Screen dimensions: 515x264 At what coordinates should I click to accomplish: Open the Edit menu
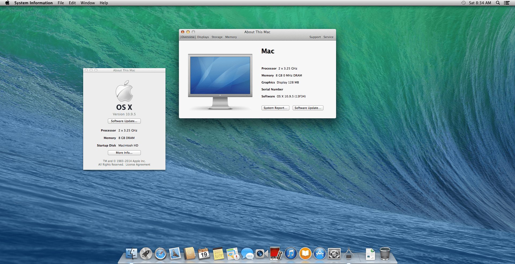point(72,3)
